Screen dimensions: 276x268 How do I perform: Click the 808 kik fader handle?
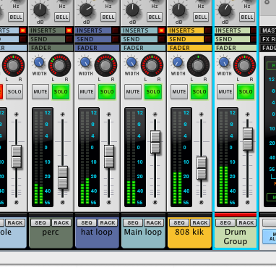point(202,168)
